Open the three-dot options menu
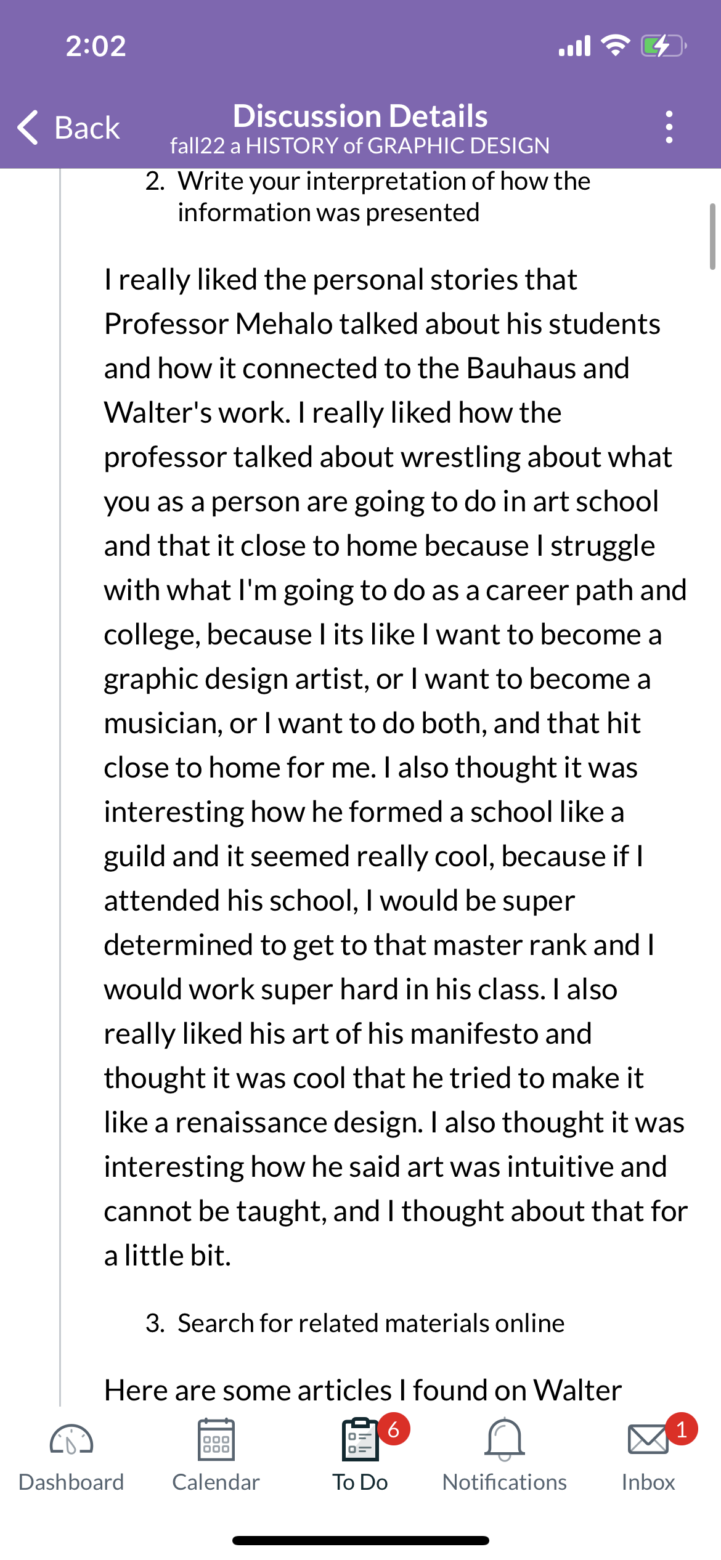The height and width of the screenshot is (1560, 721). pyautogui.click(x=669, y=127)
